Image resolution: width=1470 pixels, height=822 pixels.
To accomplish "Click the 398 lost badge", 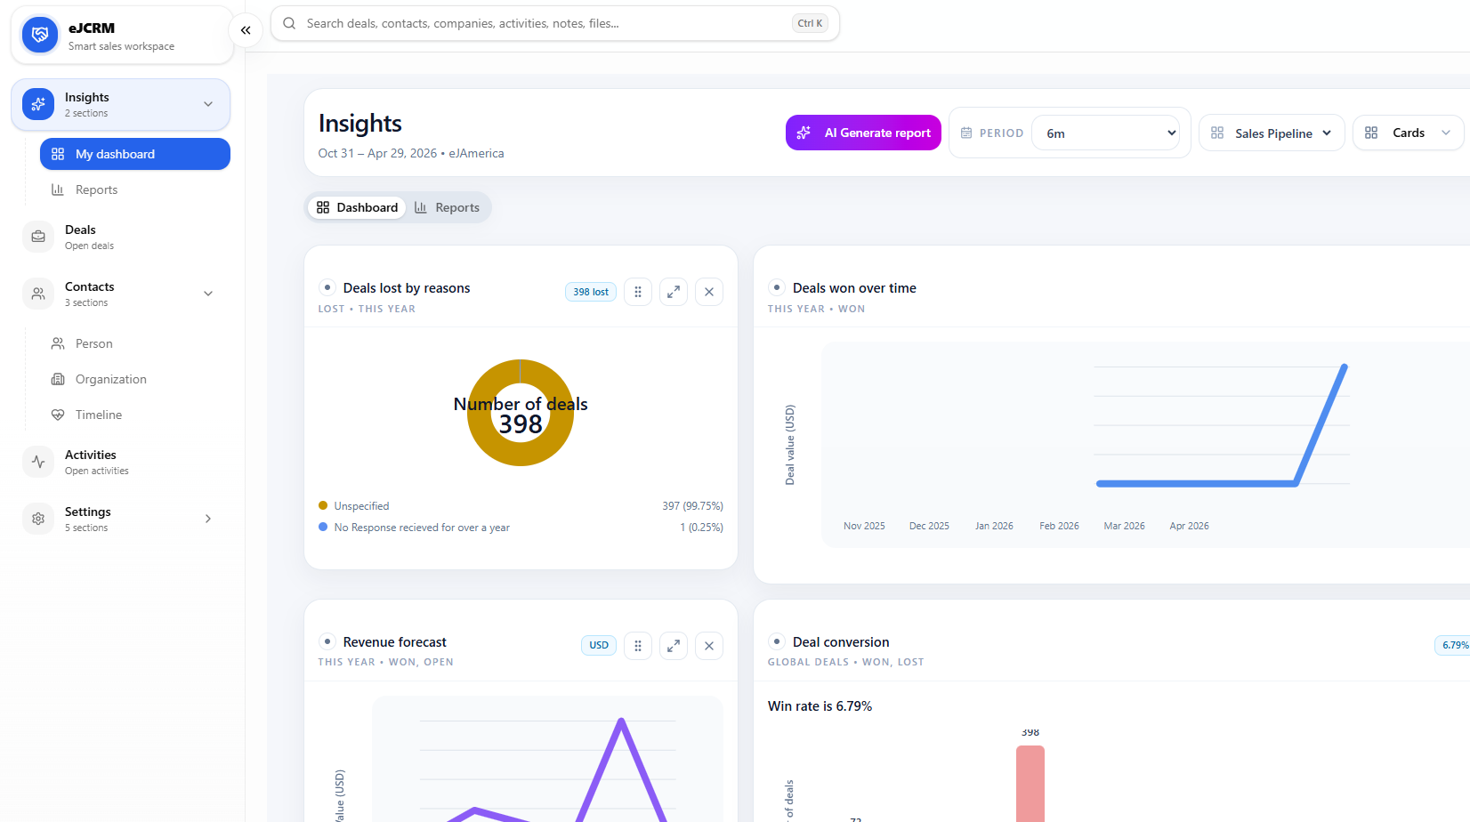I will (x=591, y=292).
